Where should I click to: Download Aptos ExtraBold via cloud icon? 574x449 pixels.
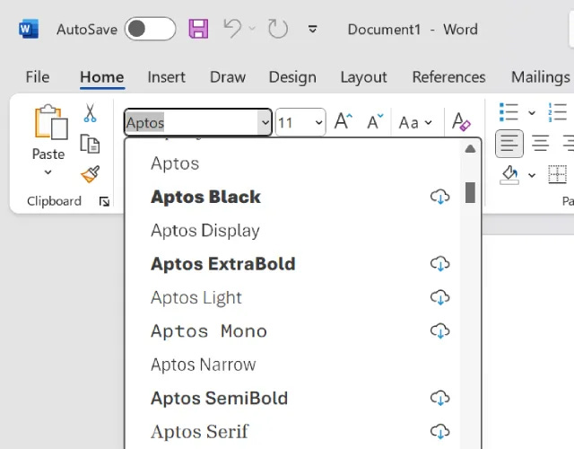(x=440, y=263)
